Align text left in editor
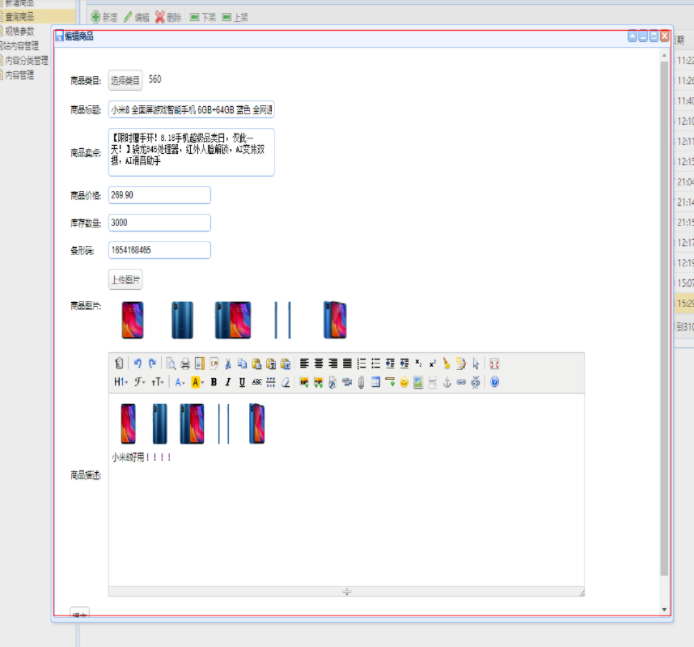694x647 pixels. coord(304,364)
